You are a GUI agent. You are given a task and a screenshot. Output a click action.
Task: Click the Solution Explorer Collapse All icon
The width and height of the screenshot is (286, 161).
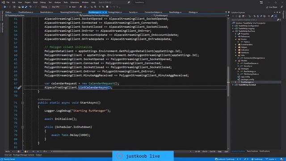click(261, 16)
